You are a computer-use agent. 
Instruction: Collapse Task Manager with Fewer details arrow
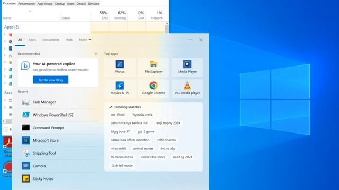pyautogui.click(x=6, y=129)
